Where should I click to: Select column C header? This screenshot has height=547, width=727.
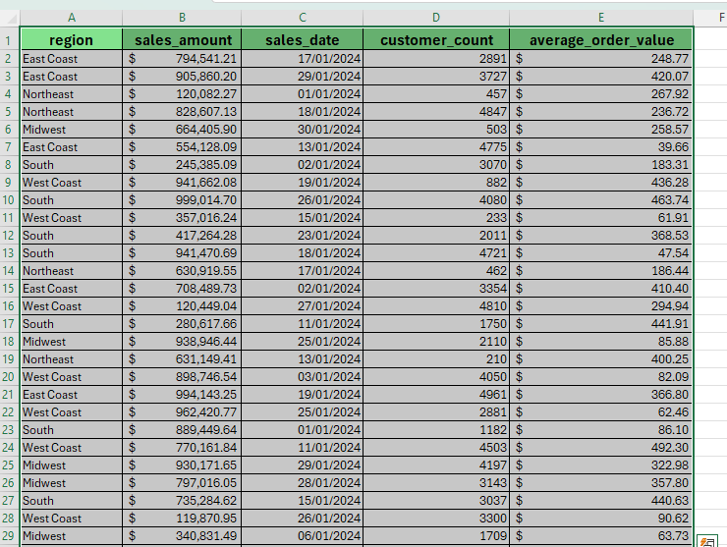(x=302, y=17)
